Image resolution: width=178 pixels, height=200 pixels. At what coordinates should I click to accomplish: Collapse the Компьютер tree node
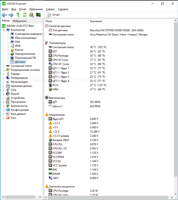click(x=4, y=30)
